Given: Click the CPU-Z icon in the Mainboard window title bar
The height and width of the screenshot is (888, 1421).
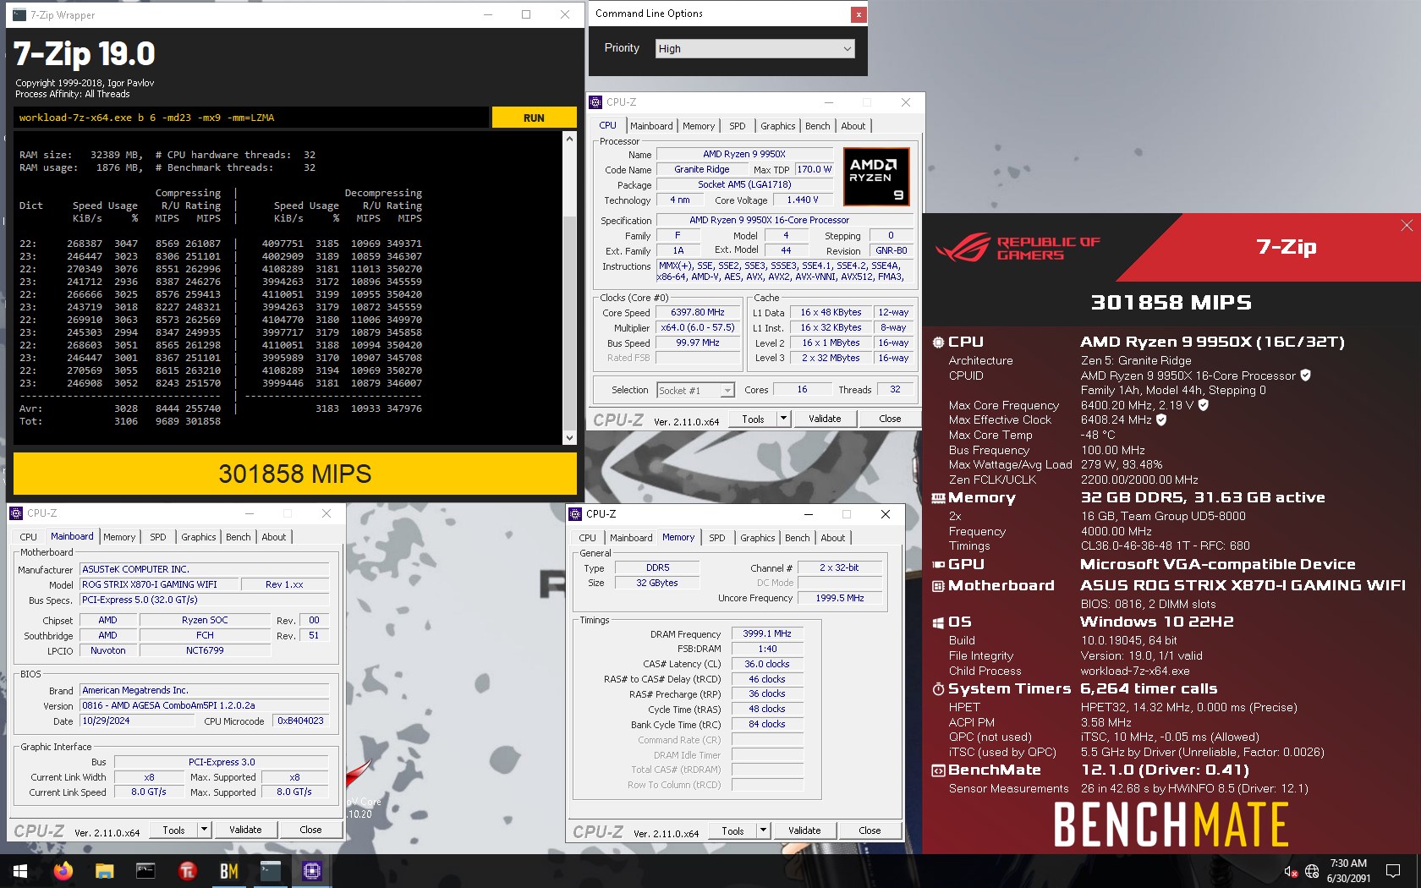Looking at the screenshot, I should (x=16, y=513).
